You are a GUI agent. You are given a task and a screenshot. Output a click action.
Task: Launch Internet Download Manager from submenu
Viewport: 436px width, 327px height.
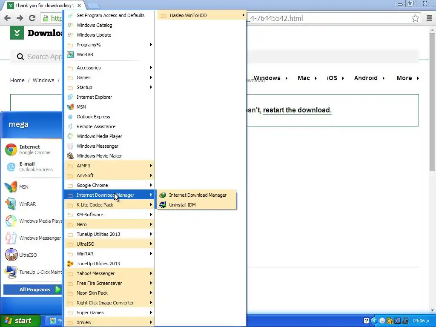point(197,195)
